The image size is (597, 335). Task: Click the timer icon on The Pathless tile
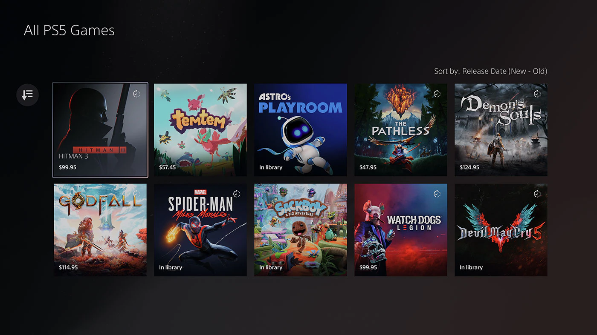click(x=437, y=94)
